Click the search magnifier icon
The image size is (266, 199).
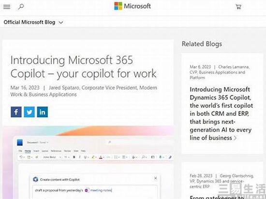click(x=21, y=7)
